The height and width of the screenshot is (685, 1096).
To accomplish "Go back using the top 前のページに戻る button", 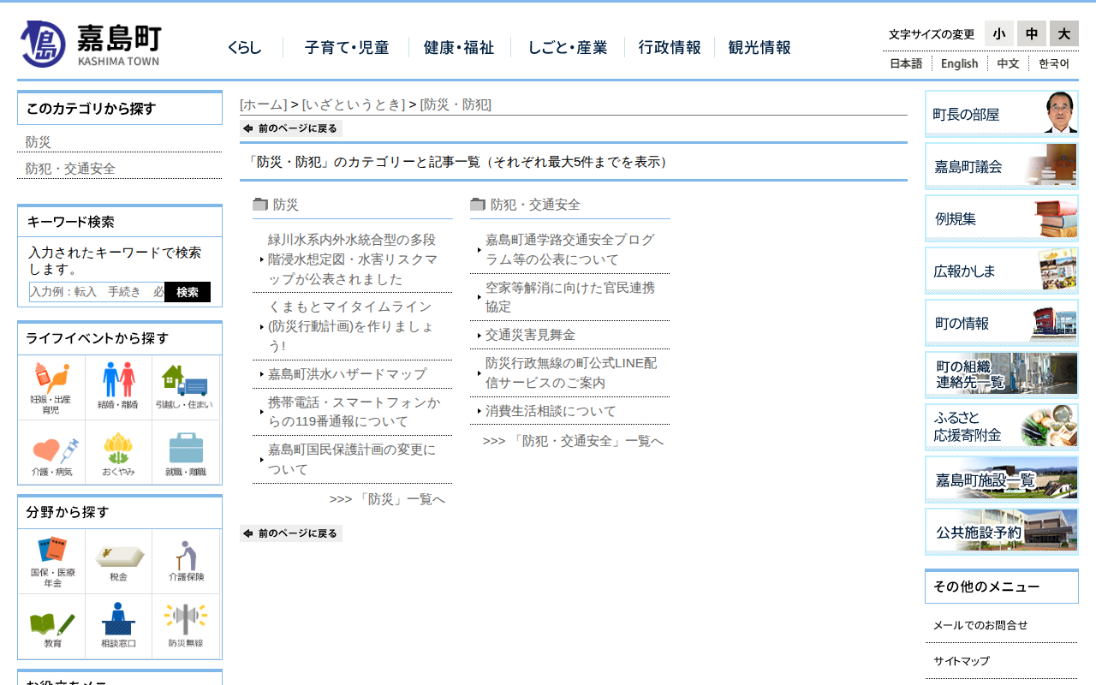I will tap(291, 128).
